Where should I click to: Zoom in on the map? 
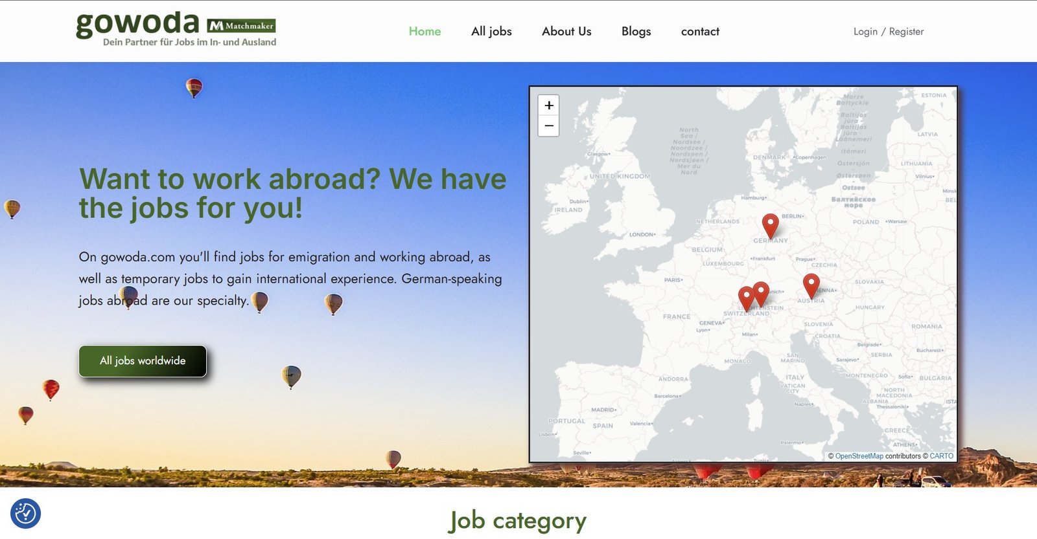[548, 105]
